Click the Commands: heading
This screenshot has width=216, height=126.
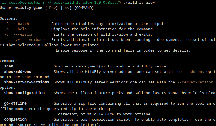tap(10, 61)
